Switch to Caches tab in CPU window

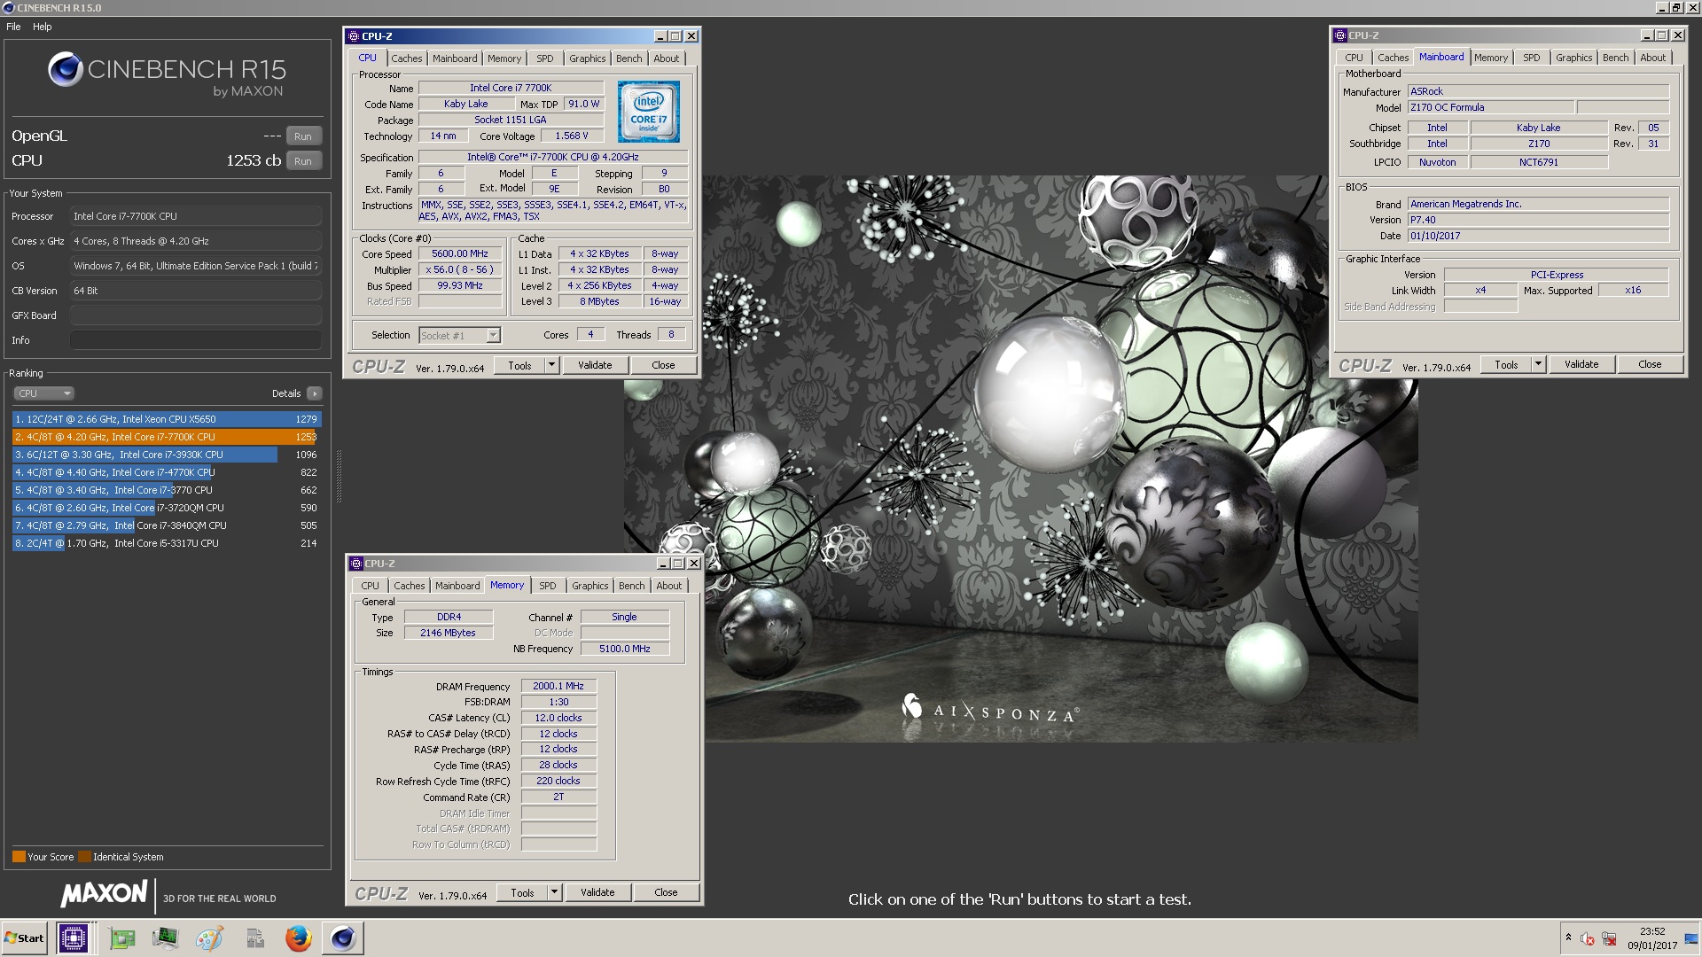tap(407, 58)
